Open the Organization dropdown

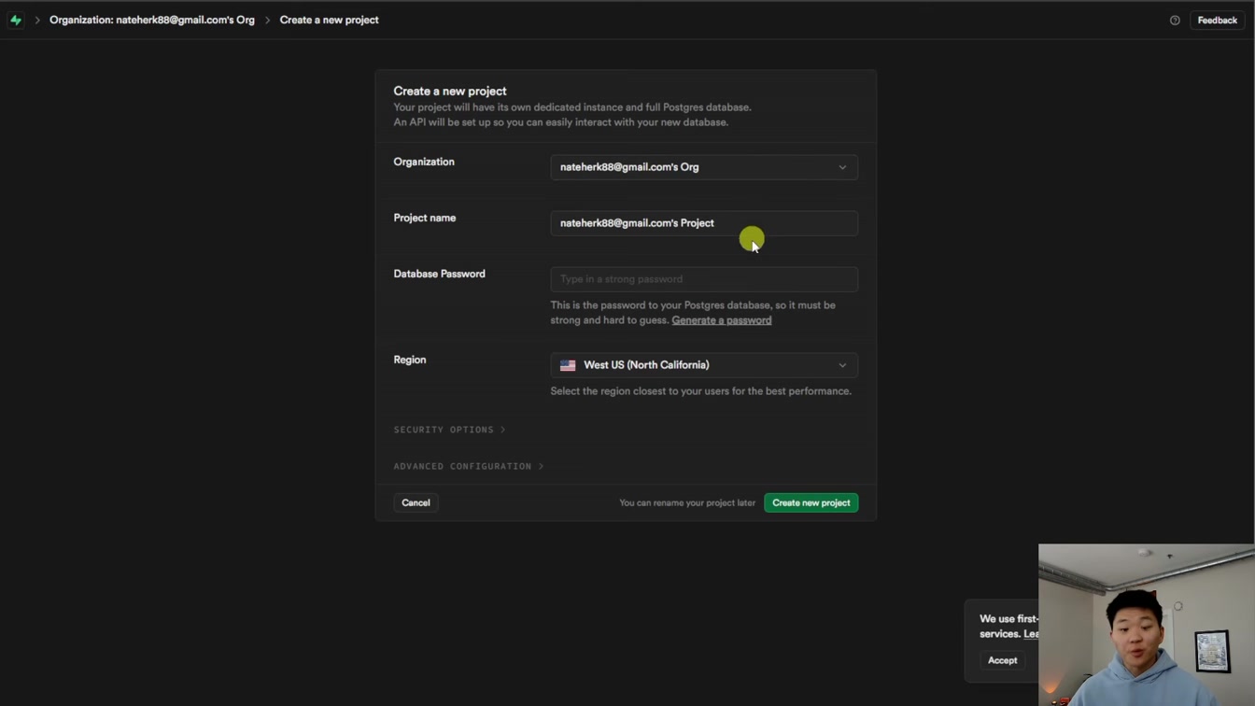pyautogui.click(x=704, y=167)
